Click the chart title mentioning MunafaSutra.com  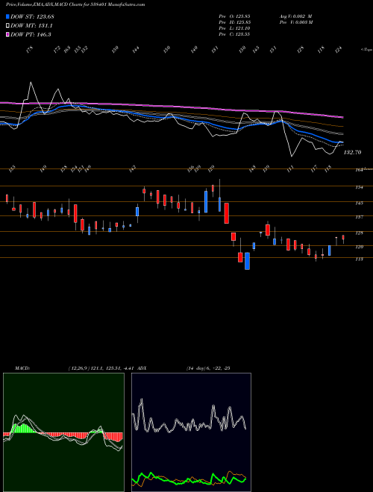pyautogui.click(x=75, y=4)
